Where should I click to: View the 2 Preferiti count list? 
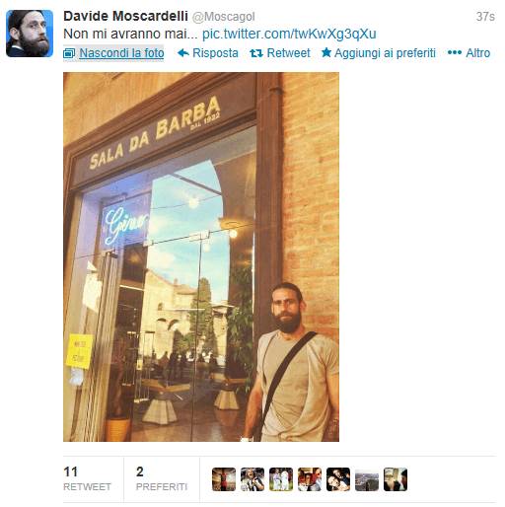162,478
